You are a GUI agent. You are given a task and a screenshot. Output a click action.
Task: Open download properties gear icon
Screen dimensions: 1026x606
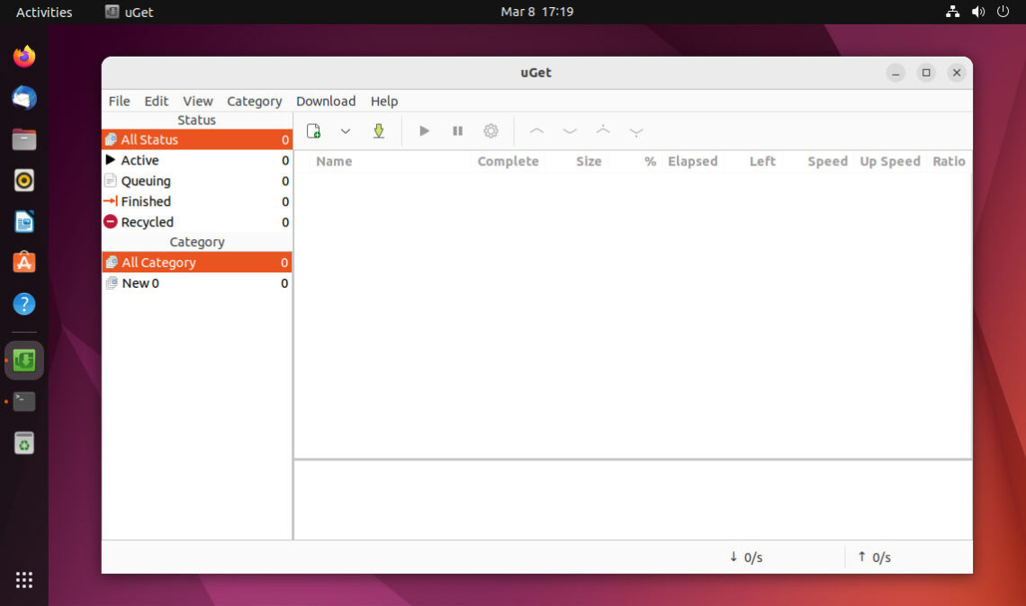pyautogui.click(x=490, y=131)
